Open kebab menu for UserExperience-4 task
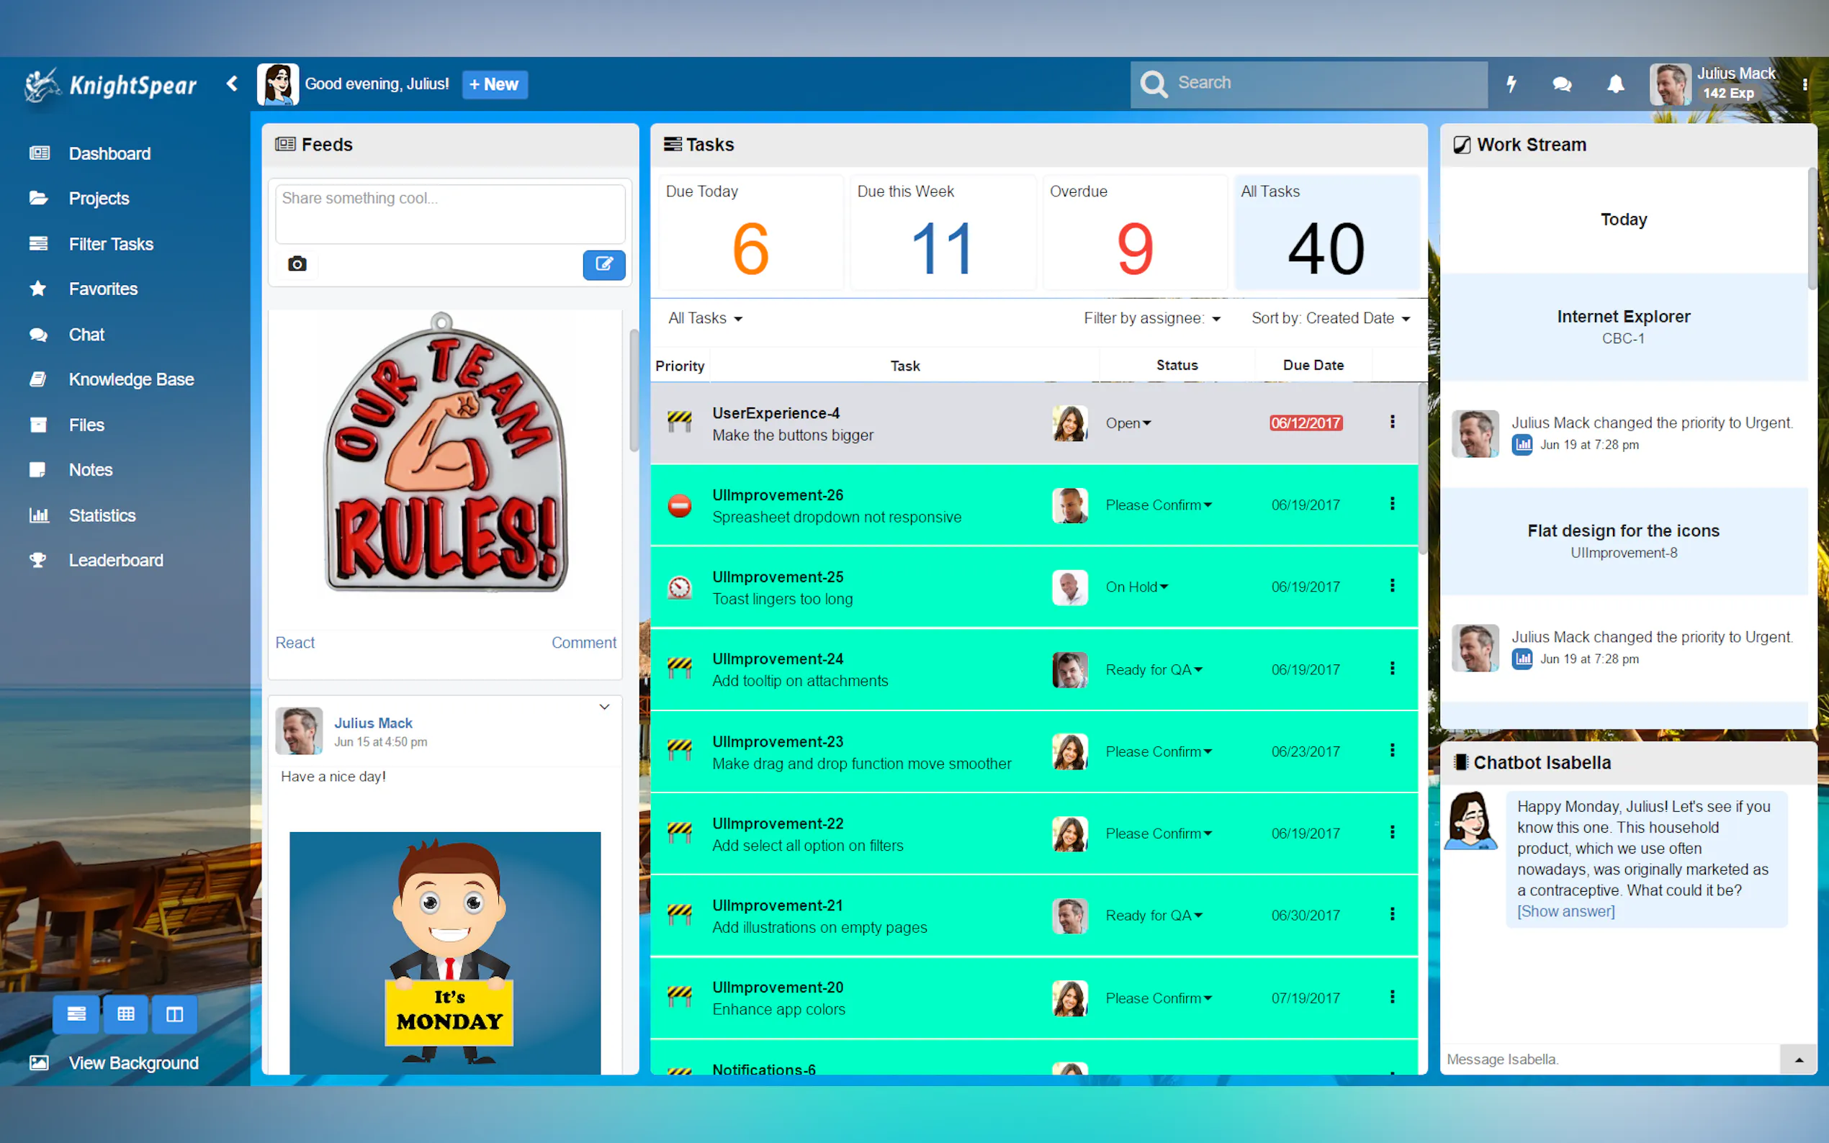This screenshot has height=1143, width=1829. [x=1392, y=422]
